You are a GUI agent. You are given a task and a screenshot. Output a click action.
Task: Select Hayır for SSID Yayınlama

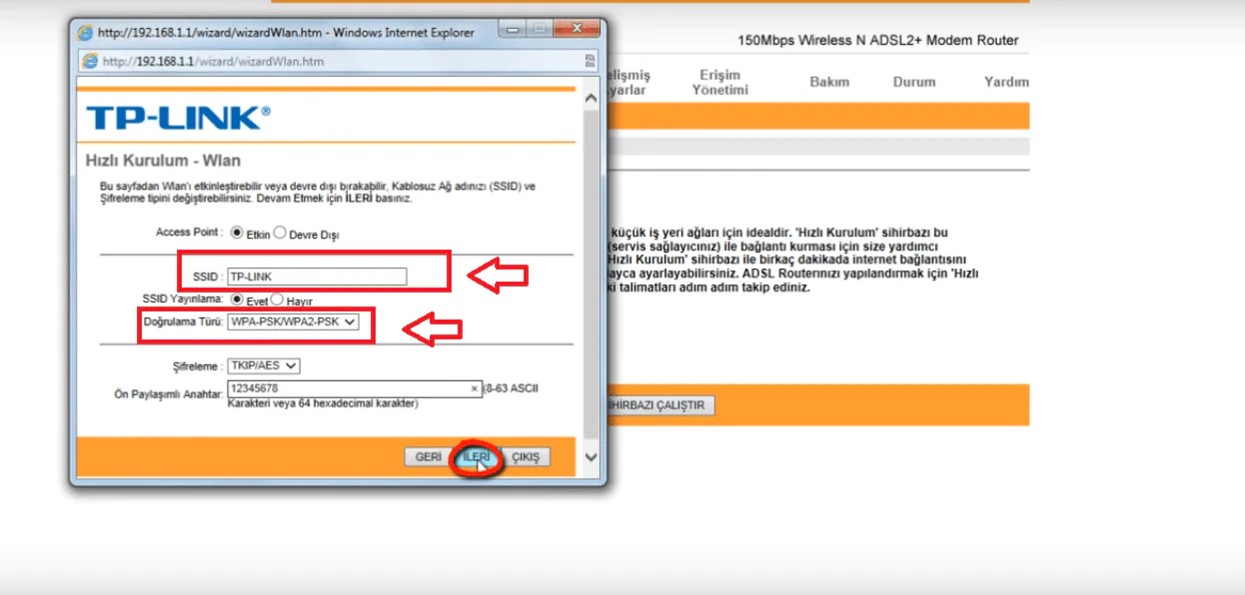click(x=277, y=298)
